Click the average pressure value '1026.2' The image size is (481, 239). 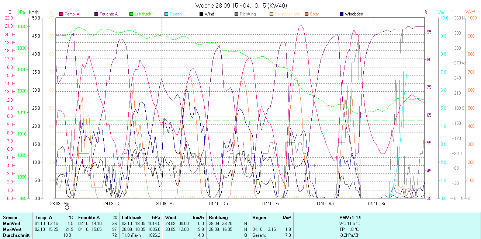[x=154, y=235]
